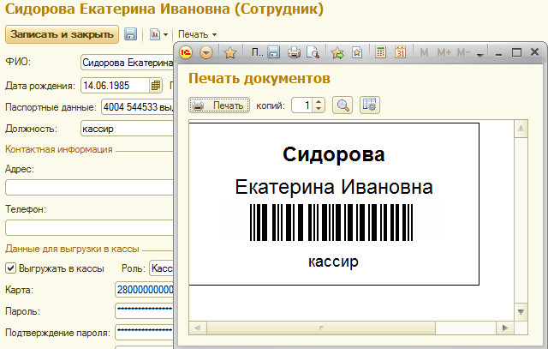Viewport: 548px width, 349px height.
Task: Click the Телефон input field
Action: [x=89, y=228]
